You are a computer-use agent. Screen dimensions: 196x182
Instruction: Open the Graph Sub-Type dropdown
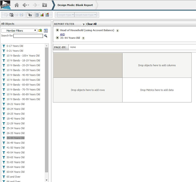[x=86, y=15]
